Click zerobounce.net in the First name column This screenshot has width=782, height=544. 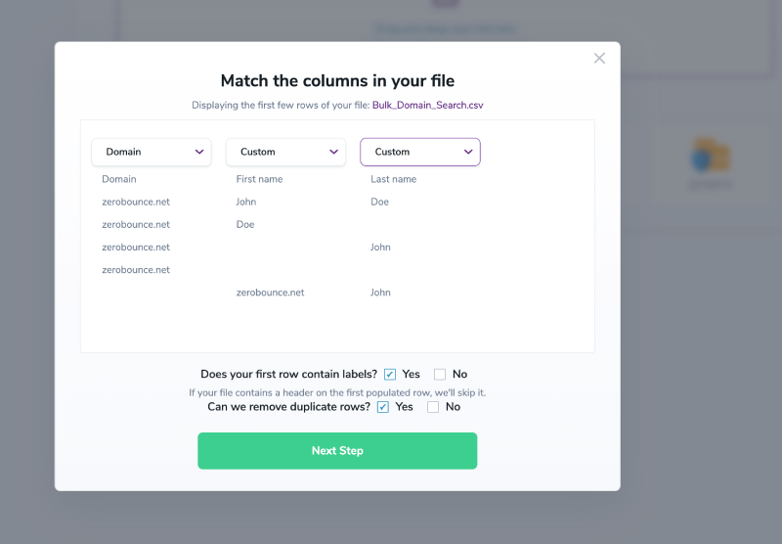[x=270, y=293]
